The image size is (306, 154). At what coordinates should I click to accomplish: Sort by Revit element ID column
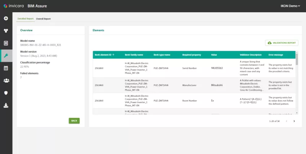click(104, 55)
